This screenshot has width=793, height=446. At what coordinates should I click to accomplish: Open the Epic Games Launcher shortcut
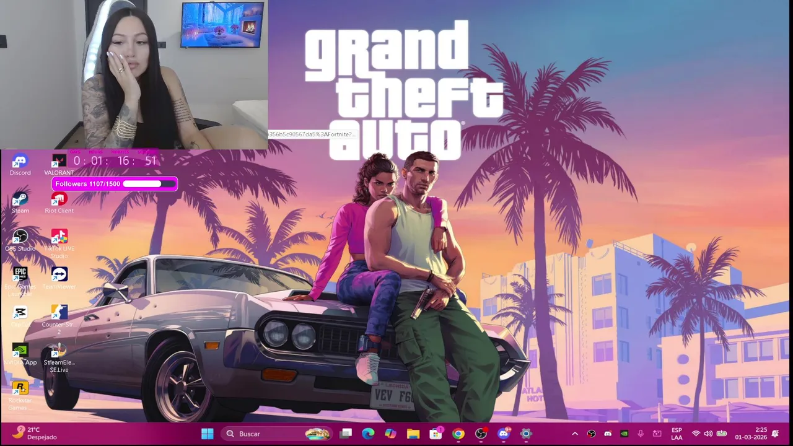[x=20, y=282]
